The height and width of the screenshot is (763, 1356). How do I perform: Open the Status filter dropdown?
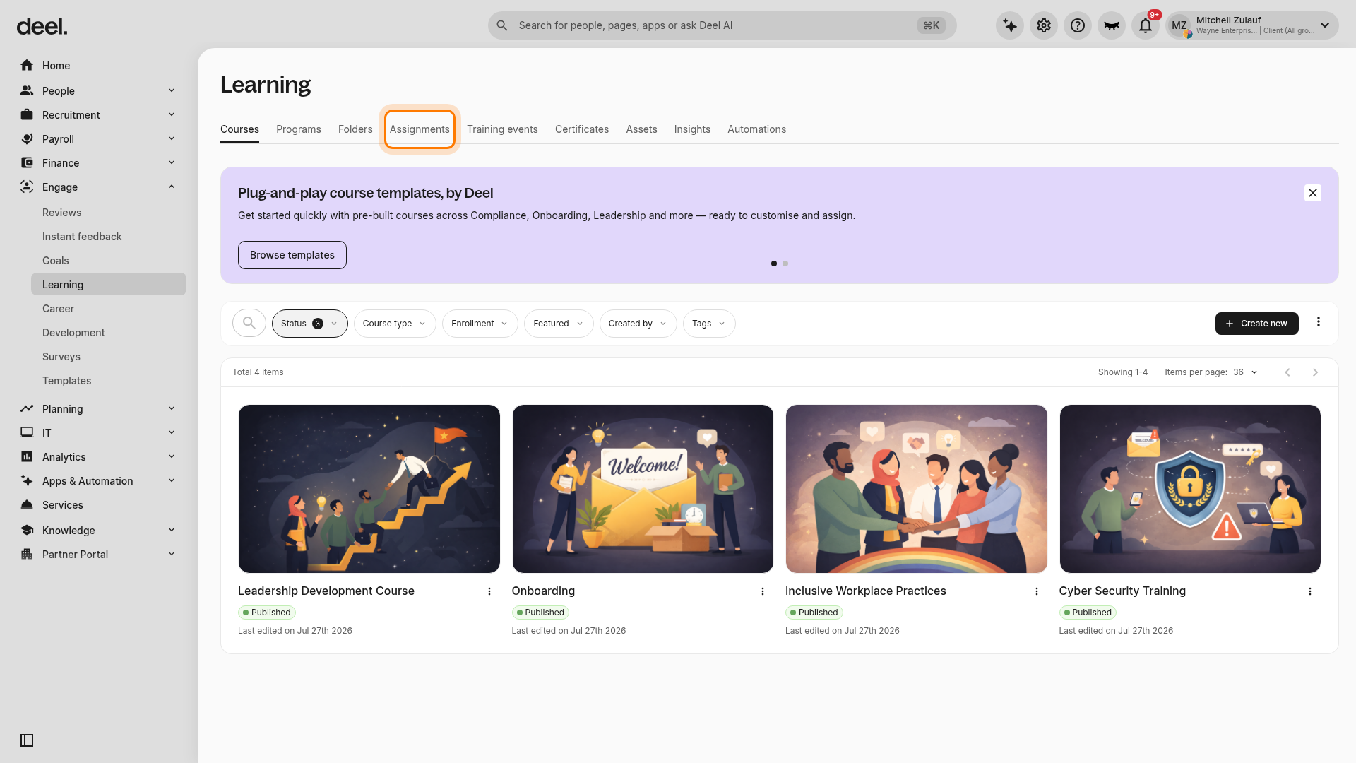(x=310, y=324)
